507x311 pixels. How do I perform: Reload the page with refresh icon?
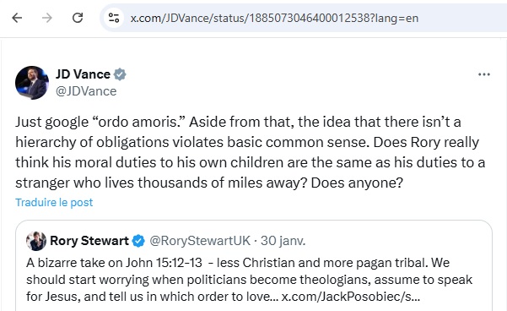click(78, 18)
